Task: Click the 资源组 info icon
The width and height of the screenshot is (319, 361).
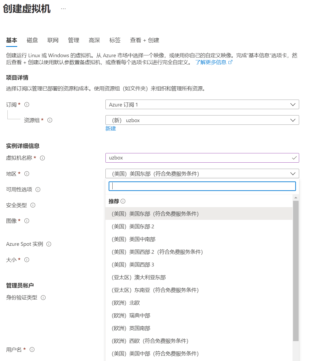Action: (50, 120)
